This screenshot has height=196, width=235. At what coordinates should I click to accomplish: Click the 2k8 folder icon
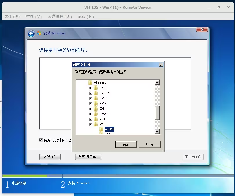96,109
